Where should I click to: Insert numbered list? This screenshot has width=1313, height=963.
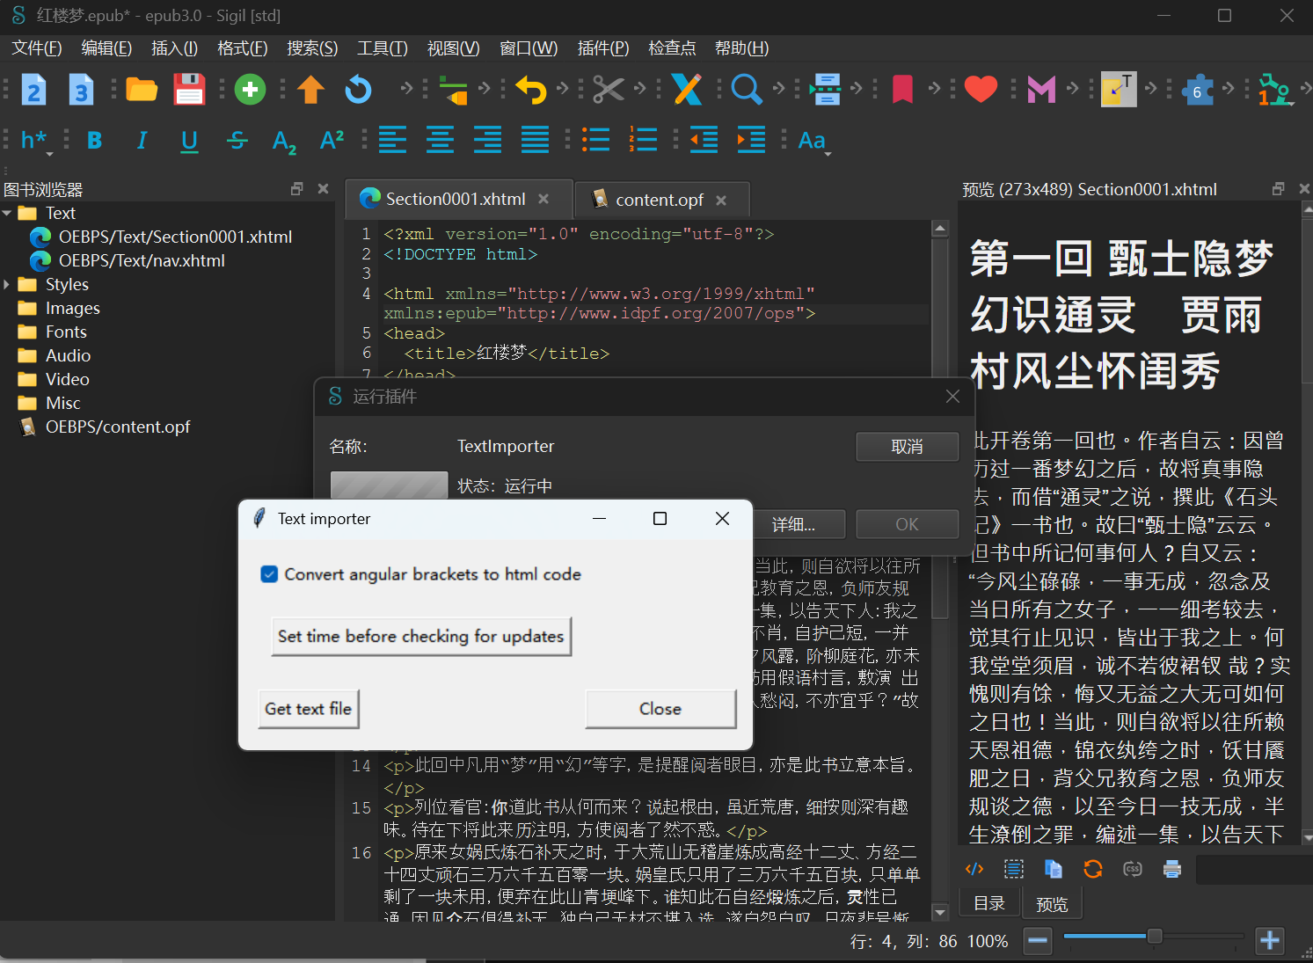click(x=643, y=140)
